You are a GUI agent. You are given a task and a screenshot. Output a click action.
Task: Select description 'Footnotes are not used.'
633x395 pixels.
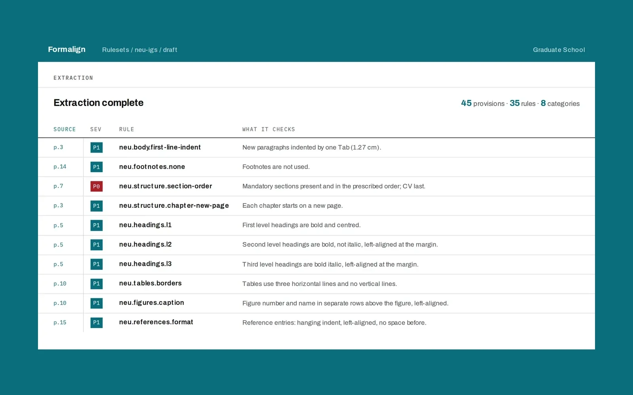(x=276, y=167)
